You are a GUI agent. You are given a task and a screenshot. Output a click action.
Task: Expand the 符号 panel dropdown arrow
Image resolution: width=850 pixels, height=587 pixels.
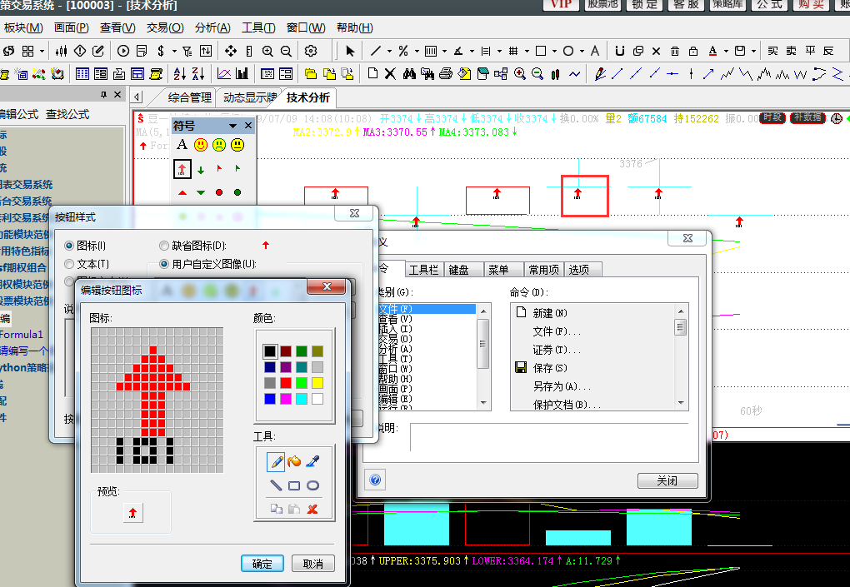233,126
